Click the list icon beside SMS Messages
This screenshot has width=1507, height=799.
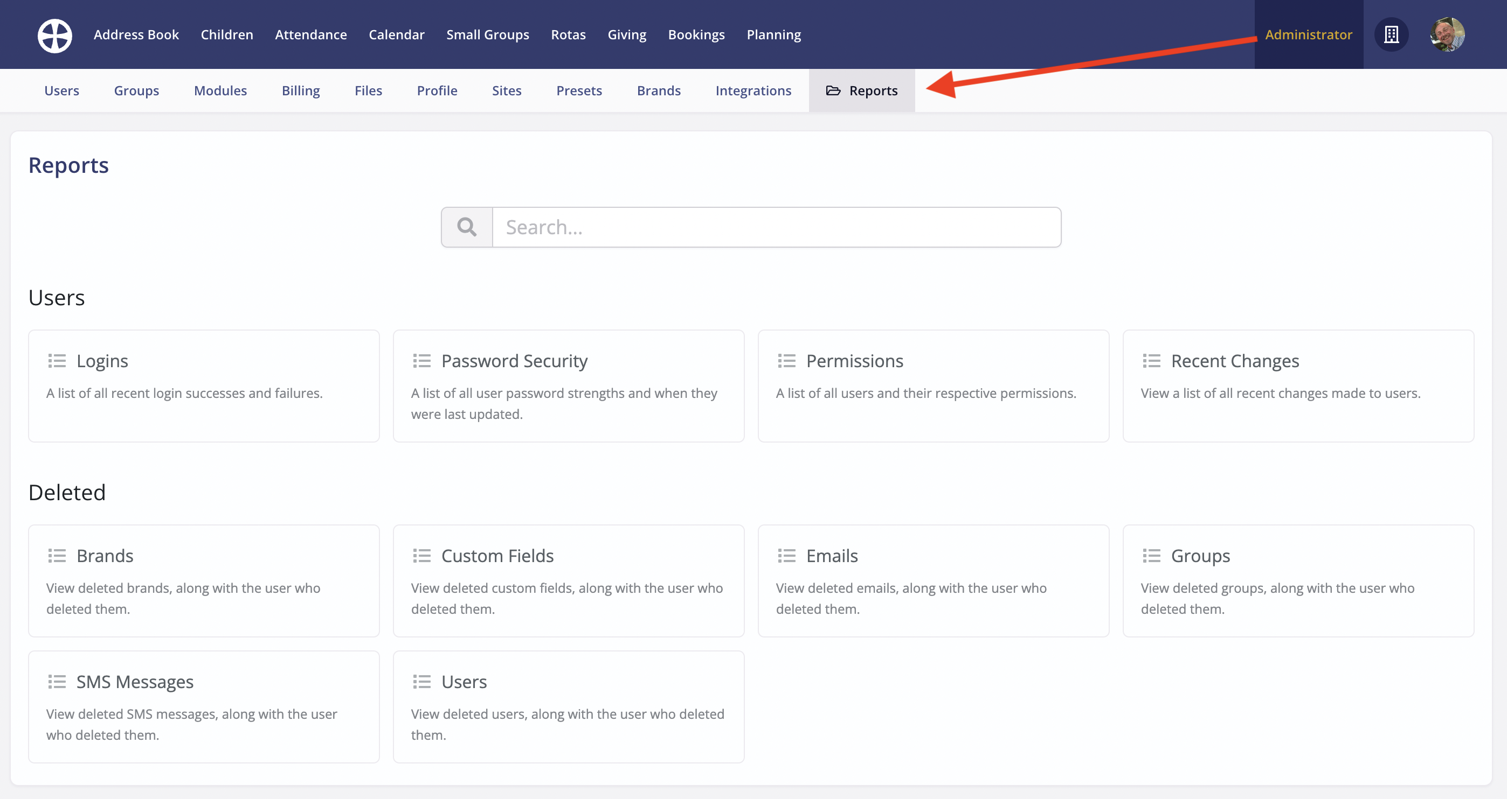(x=57, y=682)
